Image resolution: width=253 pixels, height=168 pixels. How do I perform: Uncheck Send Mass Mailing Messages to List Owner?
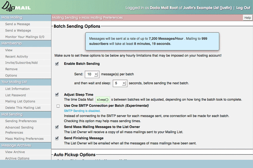click(x=57, y=126)
